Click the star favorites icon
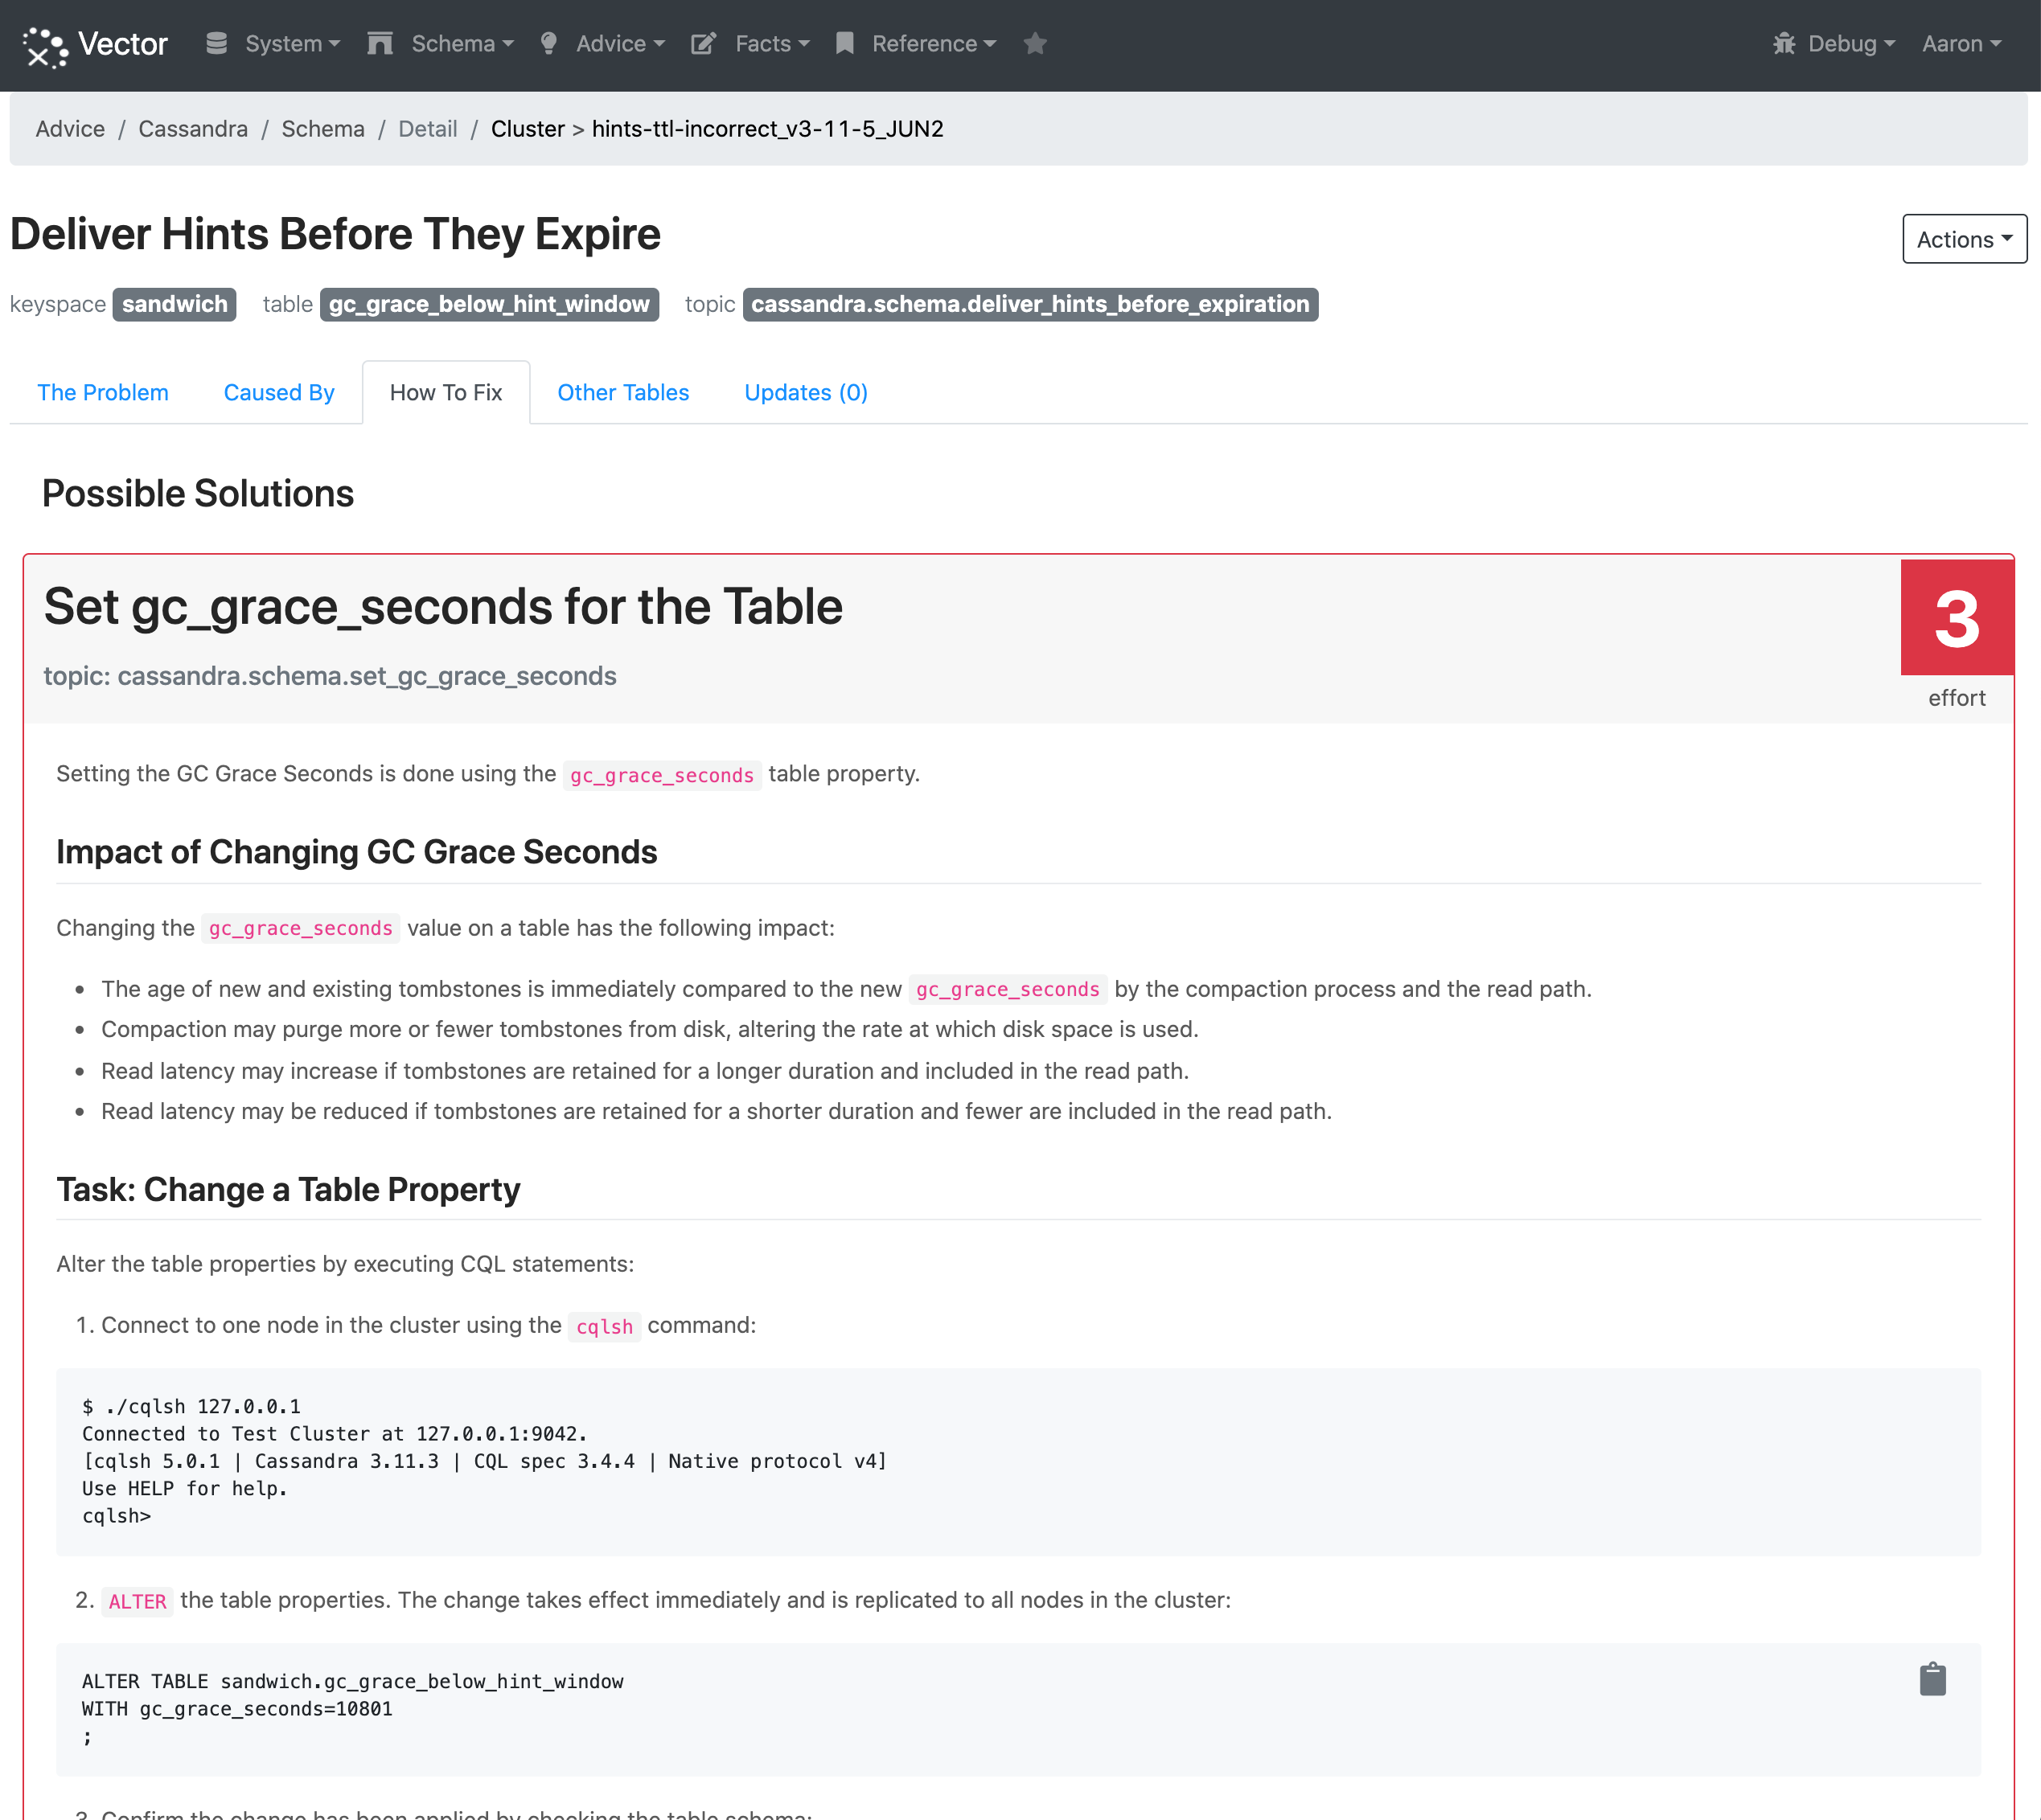This screenshot has width=2041, height=1820. [1034, 44]
